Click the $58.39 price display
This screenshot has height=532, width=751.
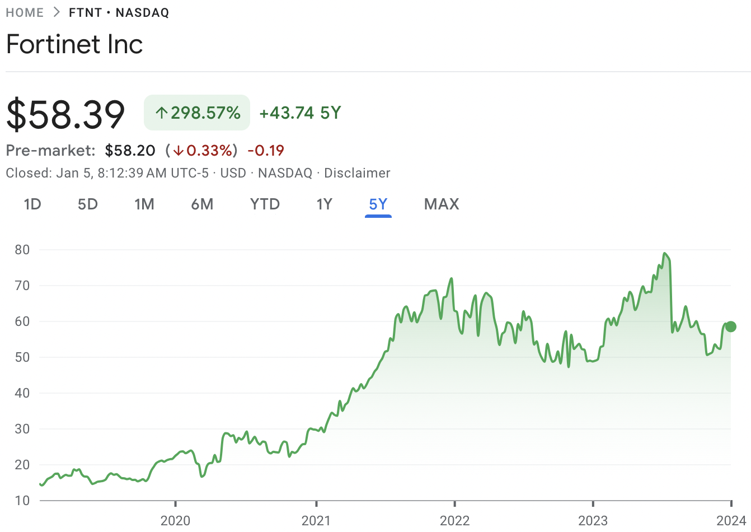click(65, 113)
